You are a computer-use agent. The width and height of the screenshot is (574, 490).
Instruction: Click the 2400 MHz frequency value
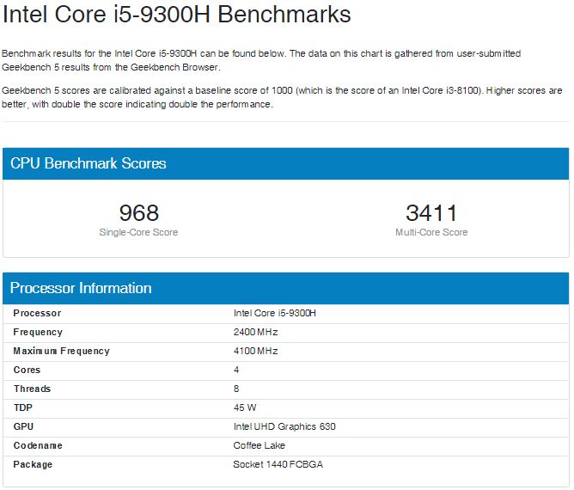tap(255, 332)
